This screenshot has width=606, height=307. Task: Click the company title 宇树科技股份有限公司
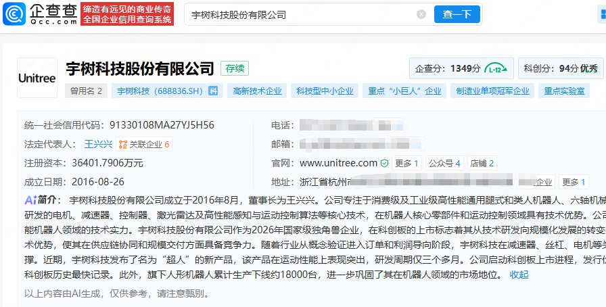(x=140, y=68)
